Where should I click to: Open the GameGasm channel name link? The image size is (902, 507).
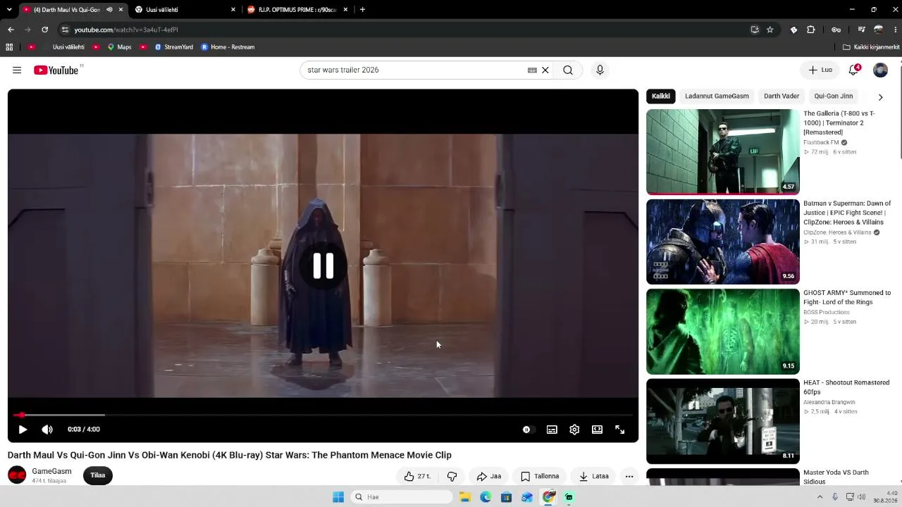tap(51, 471)
